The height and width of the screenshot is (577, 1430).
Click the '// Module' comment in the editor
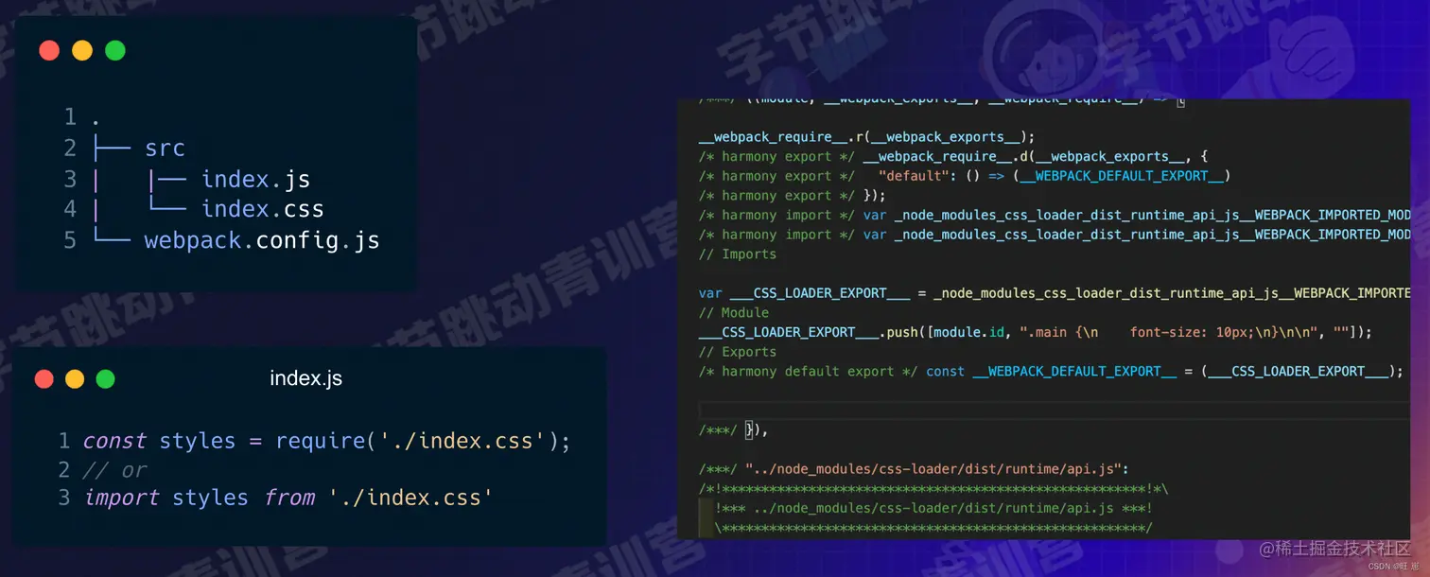click(734, 312)
